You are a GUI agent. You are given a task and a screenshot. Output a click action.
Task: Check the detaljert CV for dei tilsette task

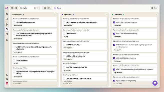click(x=64, y=78)
